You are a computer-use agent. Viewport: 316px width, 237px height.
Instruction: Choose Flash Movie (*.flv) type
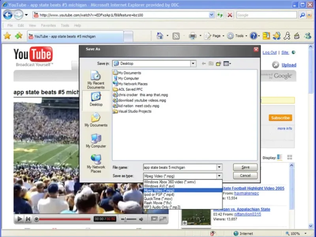(183, 203)
